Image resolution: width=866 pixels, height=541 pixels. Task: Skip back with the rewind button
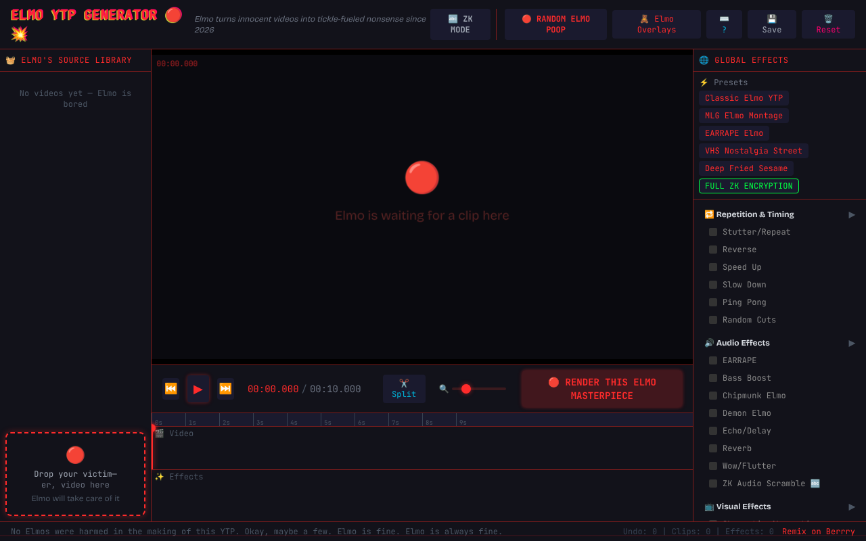[x=171, y=389]
